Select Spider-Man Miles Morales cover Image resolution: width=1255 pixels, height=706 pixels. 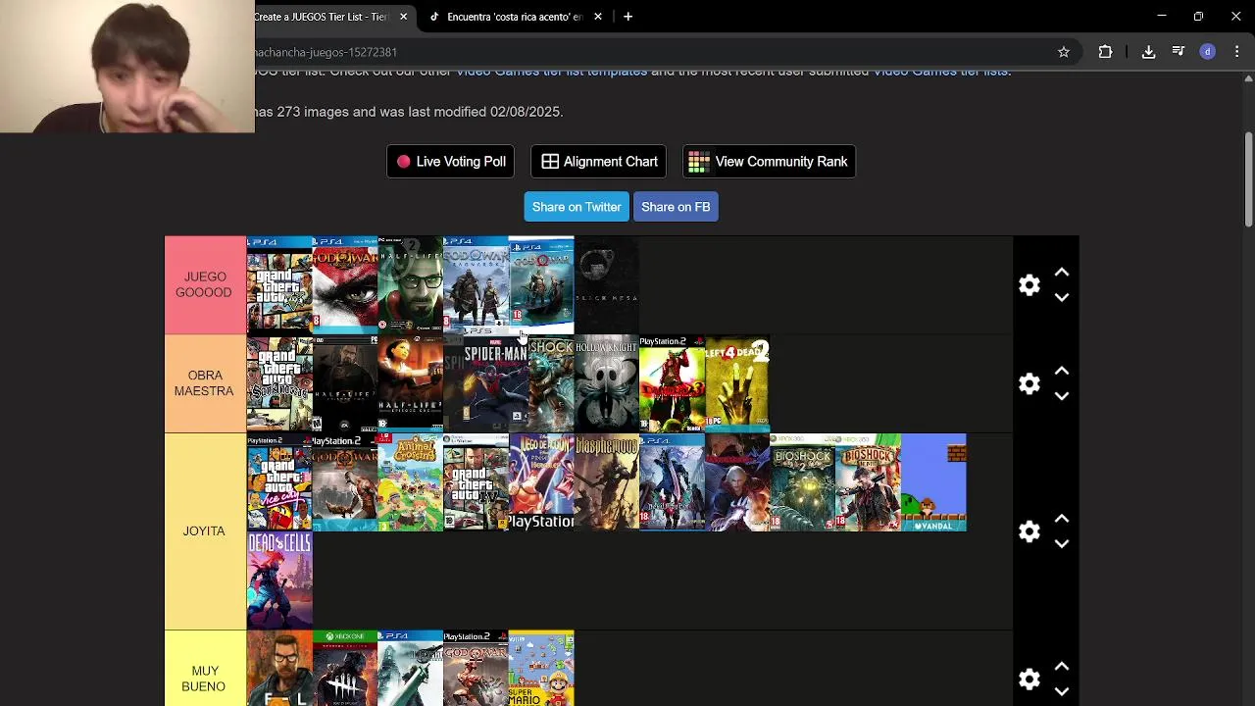coord(487,383)
